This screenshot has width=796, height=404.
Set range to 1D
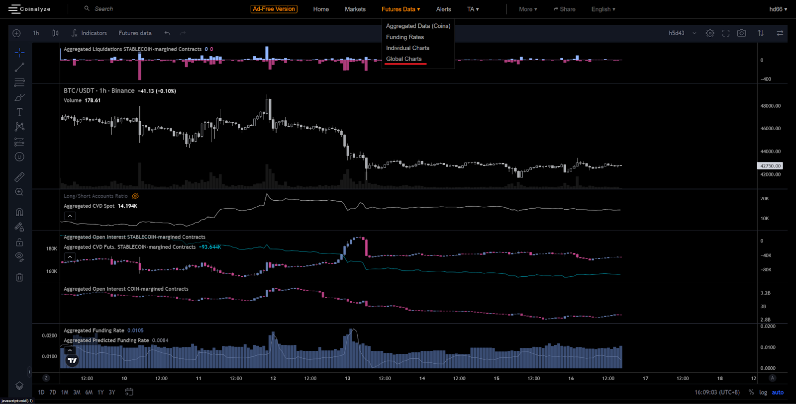pos(41,393)
